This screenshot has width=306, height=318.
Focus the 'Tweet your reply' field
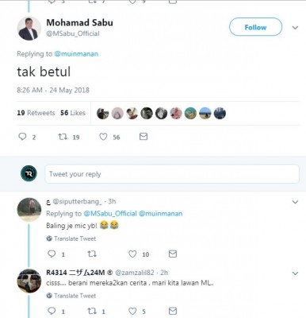[172, 174]
